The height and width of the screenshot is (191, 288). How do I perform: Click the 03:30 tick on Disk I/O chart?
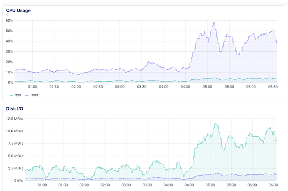147,185
